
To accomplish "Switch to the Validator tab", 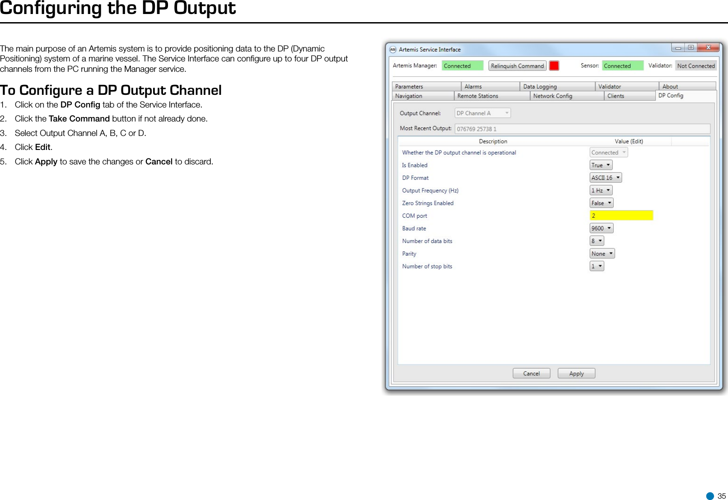I will 626,86.
